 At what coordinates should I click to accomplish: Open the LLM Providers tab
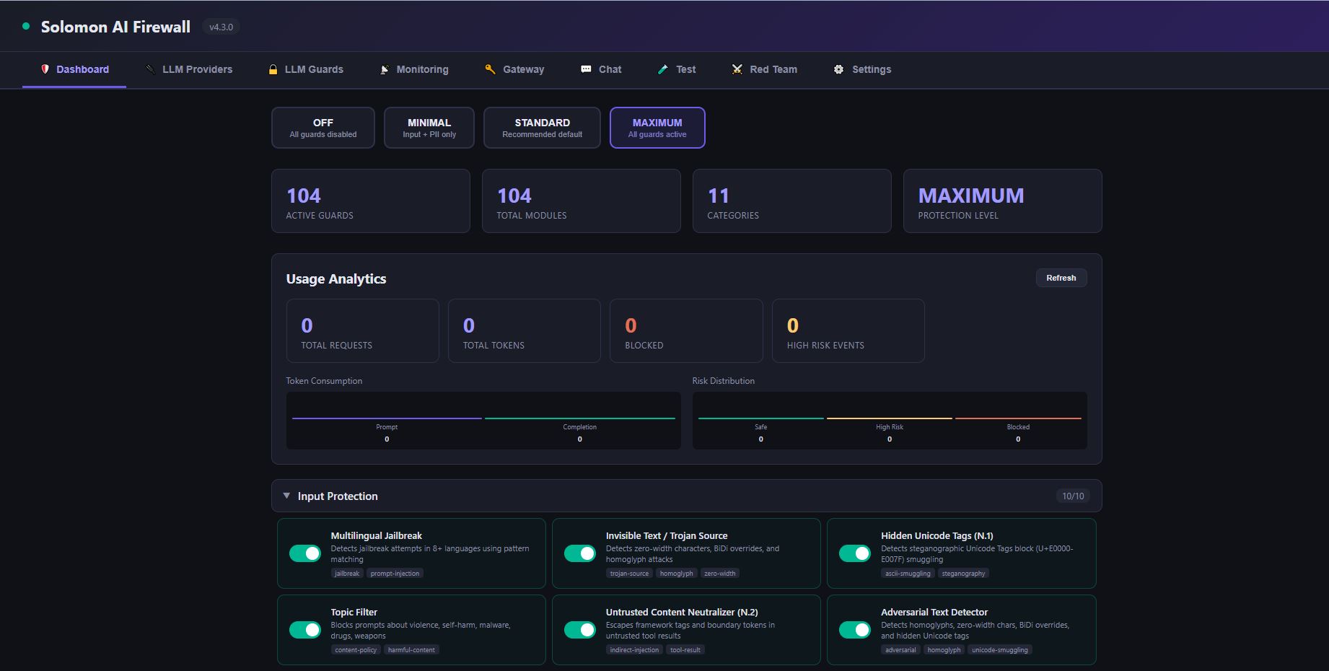[189, 69]
